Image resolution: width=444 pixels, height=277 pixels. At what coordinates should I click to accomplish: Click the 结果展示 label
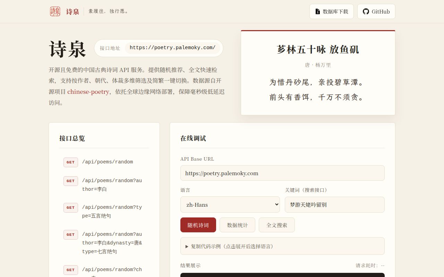pos(190,266)
